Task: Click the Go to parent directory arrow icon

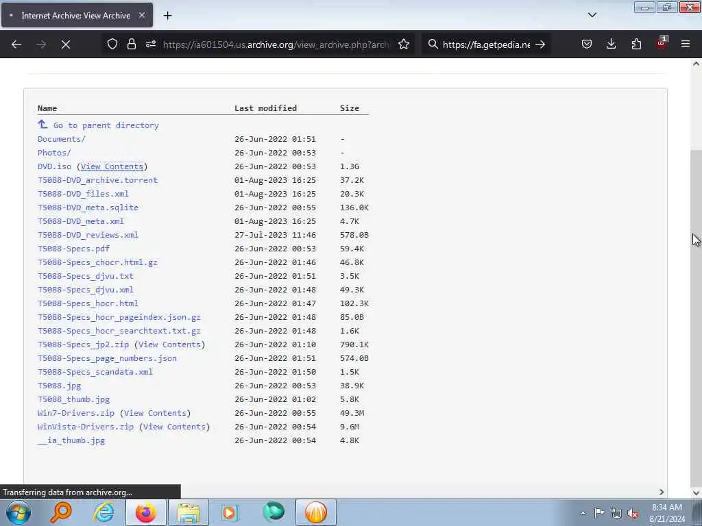Action: click(x=43, y=125)
